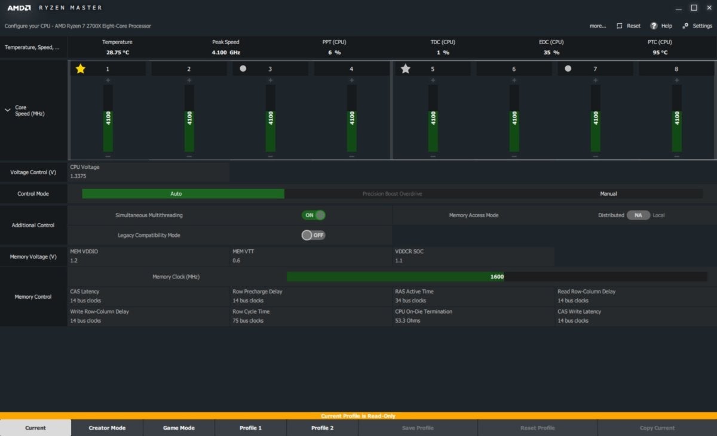Decrease core 6 speed with minus
The height and width of the screenshot is (436, 717).
(x=514, y=156)
